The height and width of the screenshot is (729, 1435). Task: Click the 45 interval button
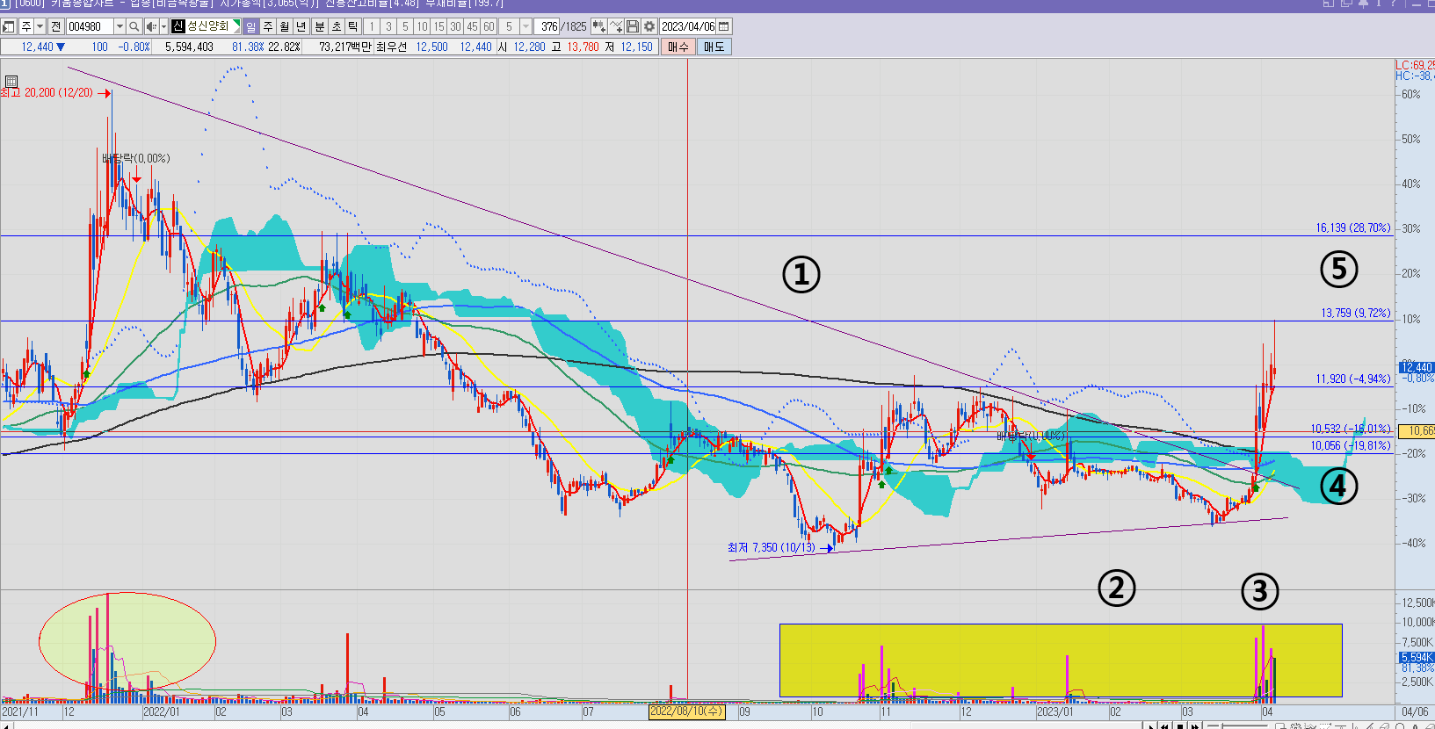472,26
